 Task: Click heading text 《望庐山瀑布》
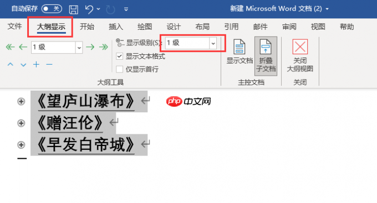[86, 101]
